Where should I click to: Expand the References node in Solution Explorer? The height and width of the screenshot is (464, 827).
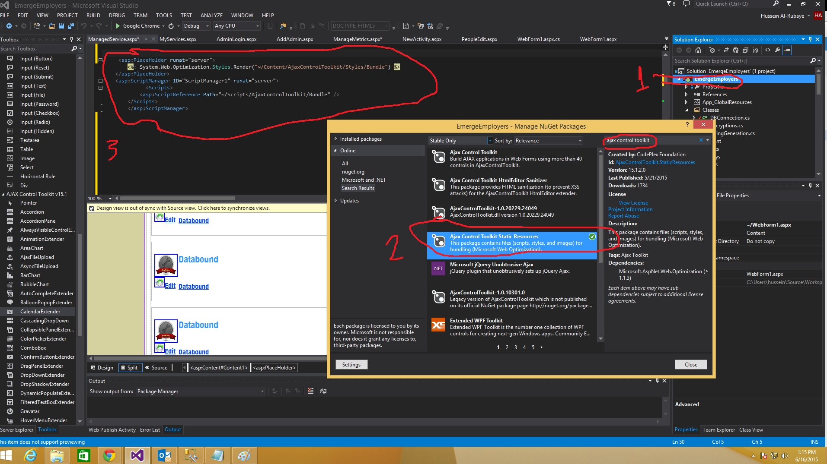tap(686, 95)
